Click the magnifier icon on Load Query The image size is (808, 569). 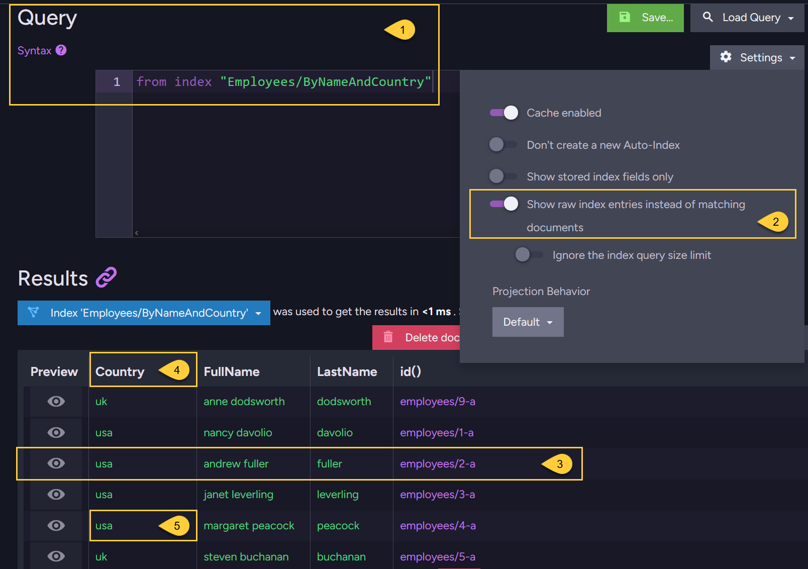(x=708, y=17)
